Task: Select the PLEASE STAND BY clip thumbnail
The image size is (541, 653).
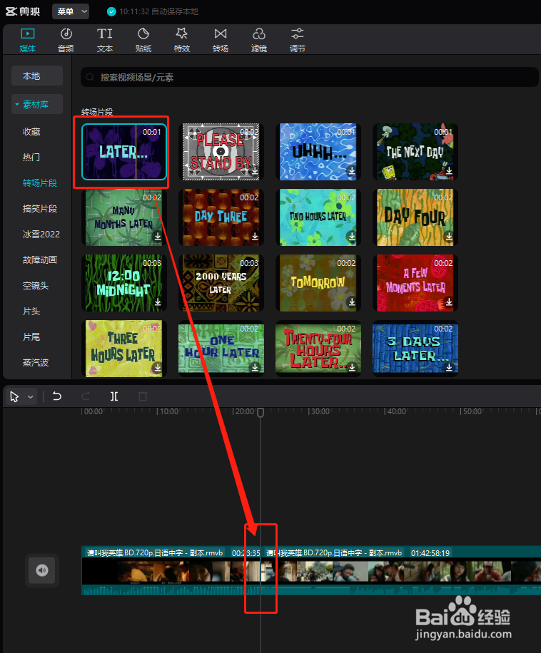Action: click(x=221, y=152)
